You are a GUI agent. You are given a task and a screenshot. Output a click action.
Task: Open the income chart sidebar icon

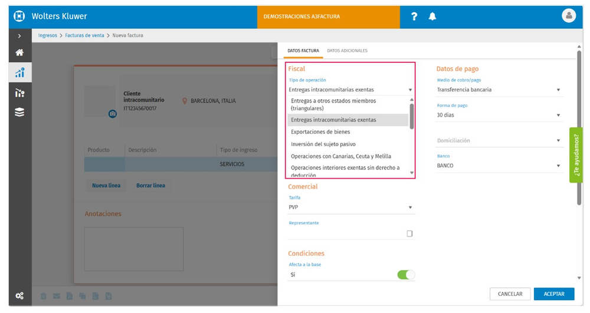(19, 72)
